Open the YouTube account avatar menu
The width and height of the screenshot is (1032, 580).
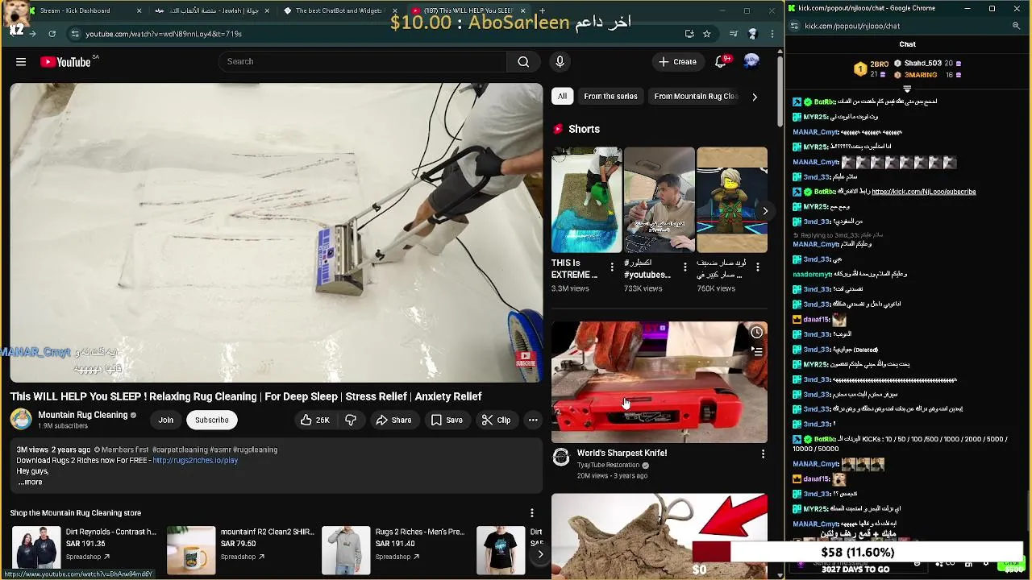coord(751,61)
